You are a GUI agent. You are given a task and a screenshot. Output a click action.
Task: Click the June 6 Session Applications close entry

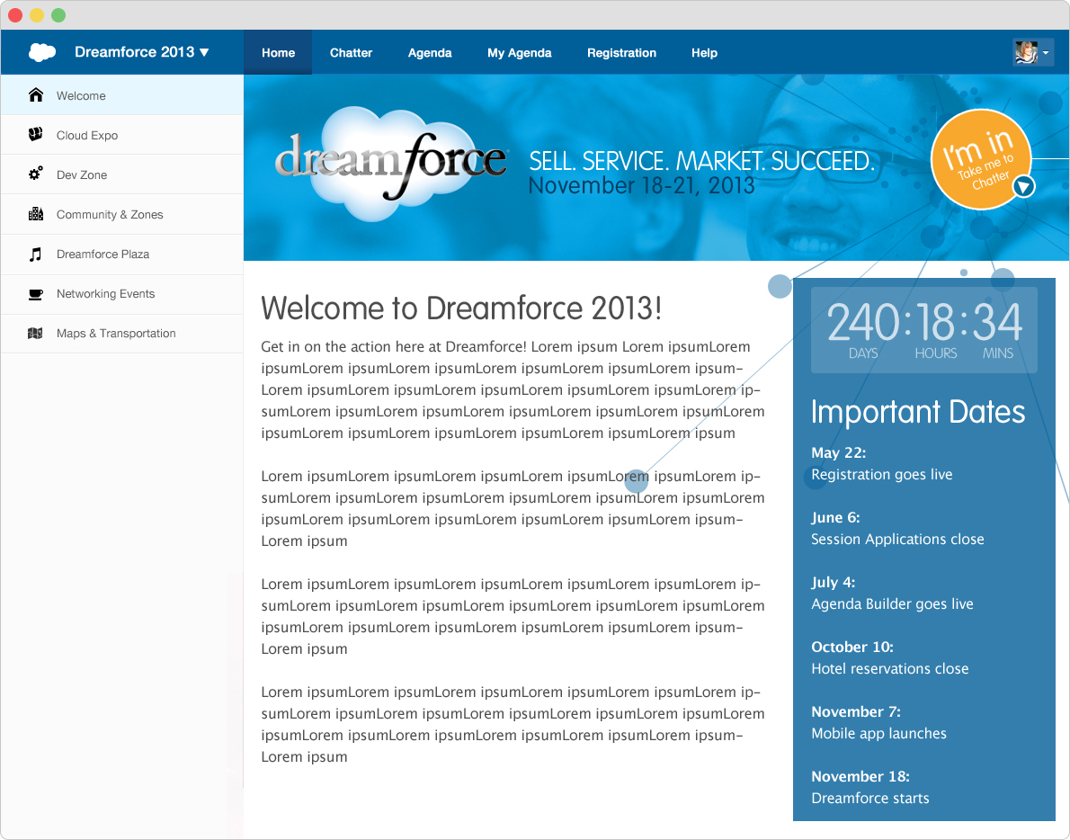[x=897, y=528]
